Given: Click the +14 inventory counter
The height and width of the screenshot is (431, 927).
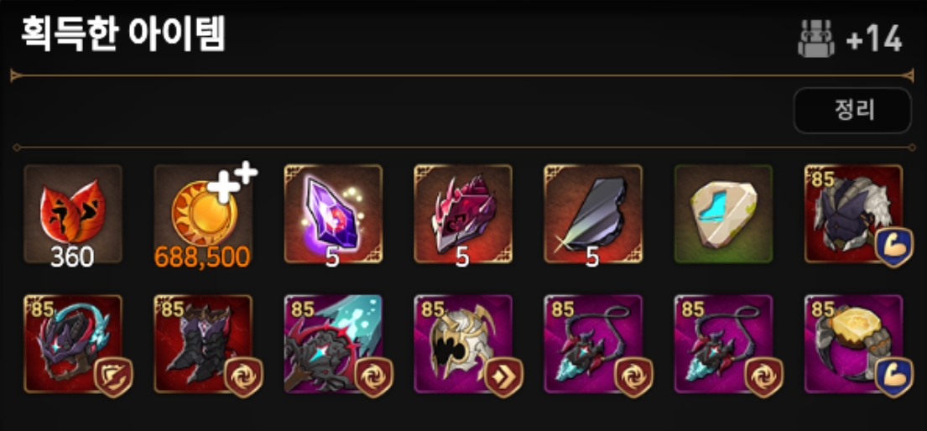Looking at the screenshot, I should pyautogui.click(x=874, y=40).
